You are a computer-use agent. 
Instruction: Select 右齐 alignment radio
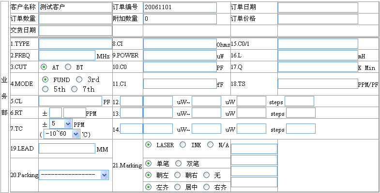[207, 187]
